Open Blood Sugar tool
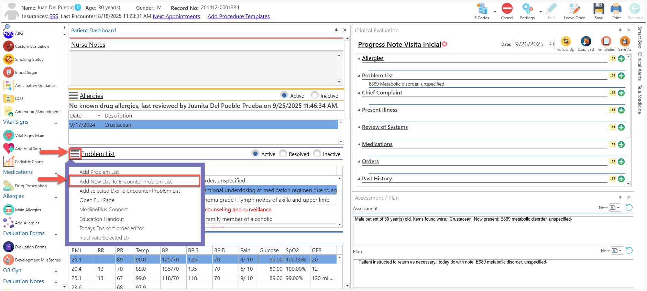This screenshot has height=291, width=647. pyautogui.click(x=21, y=72)
